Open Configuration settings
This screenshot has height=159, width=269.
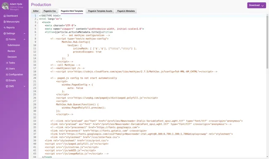point(16,74)
